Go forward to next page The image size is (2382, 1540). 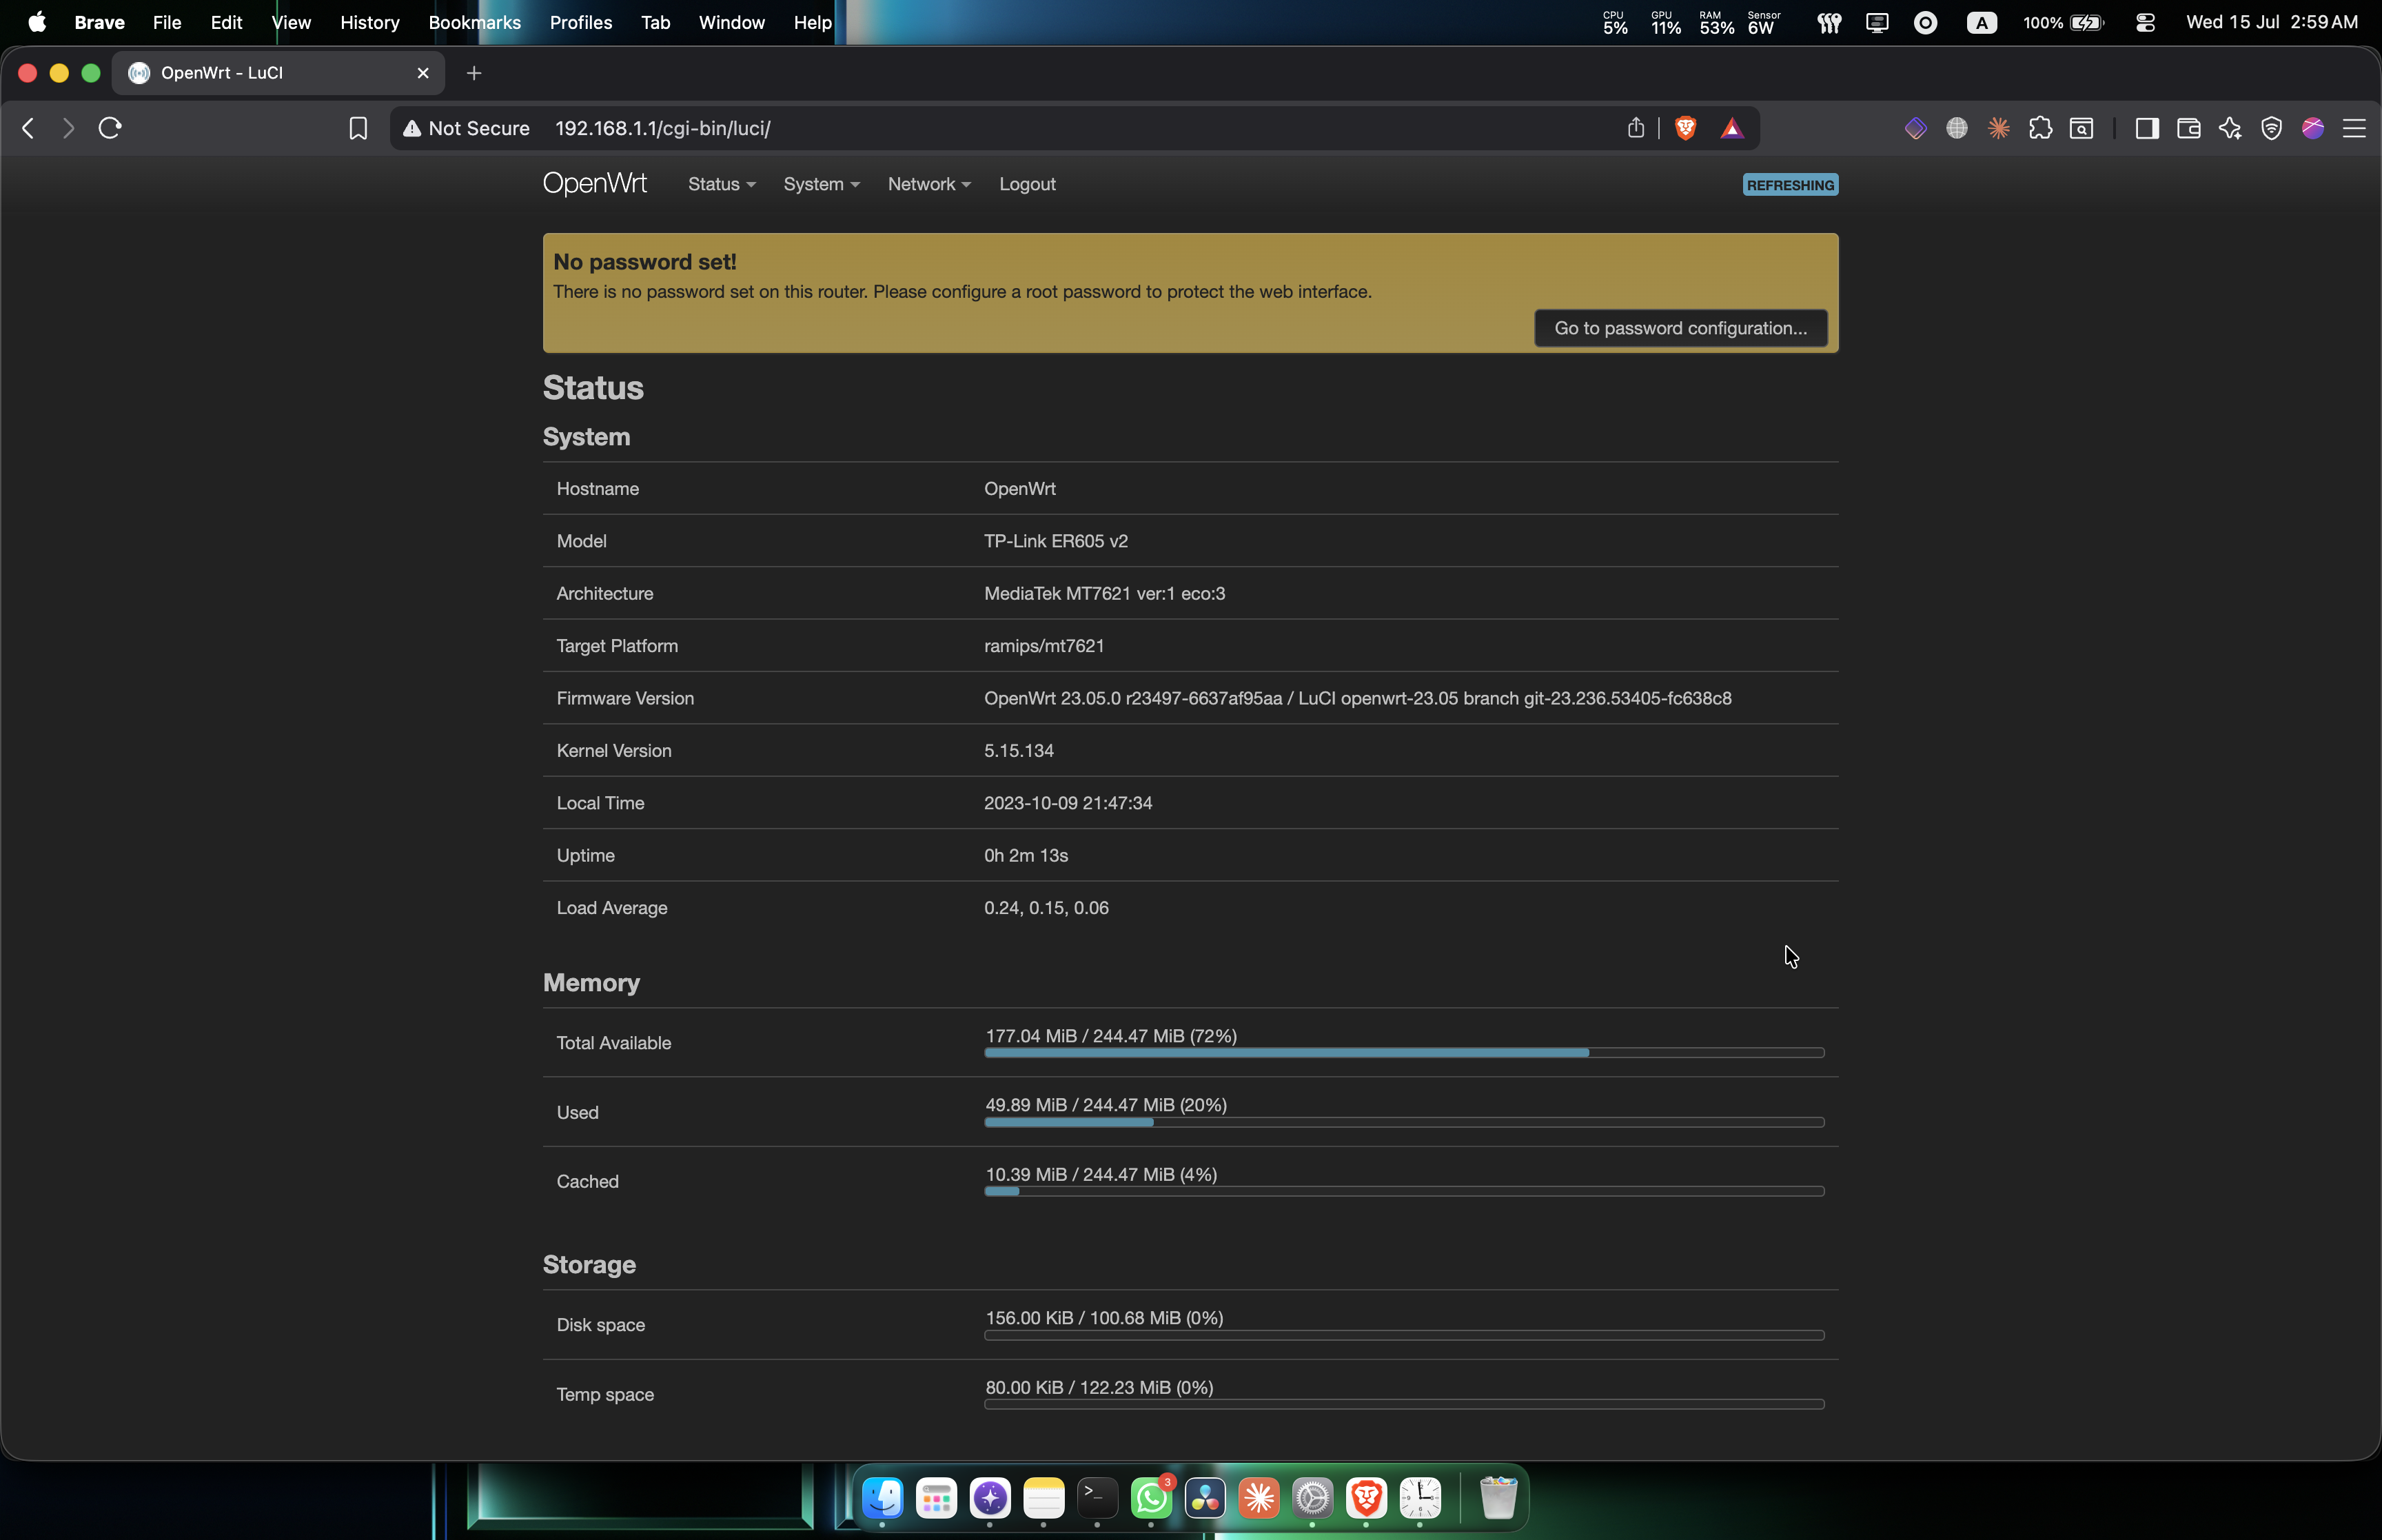pos(68,128)
